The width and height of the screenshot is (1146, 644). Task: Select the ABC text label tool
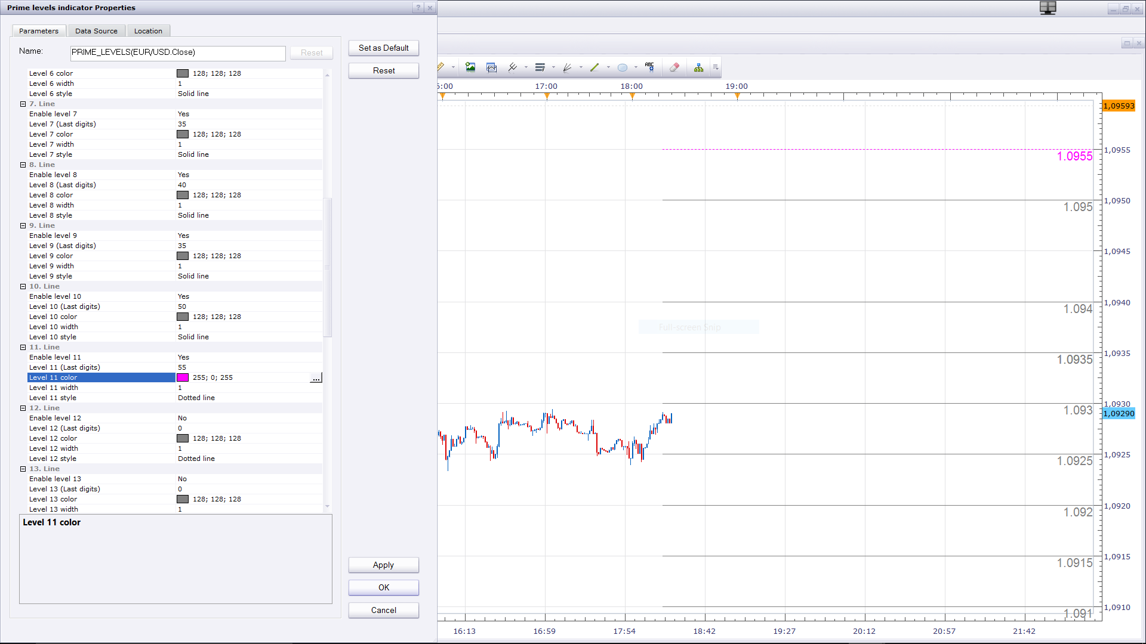[649, 67]
